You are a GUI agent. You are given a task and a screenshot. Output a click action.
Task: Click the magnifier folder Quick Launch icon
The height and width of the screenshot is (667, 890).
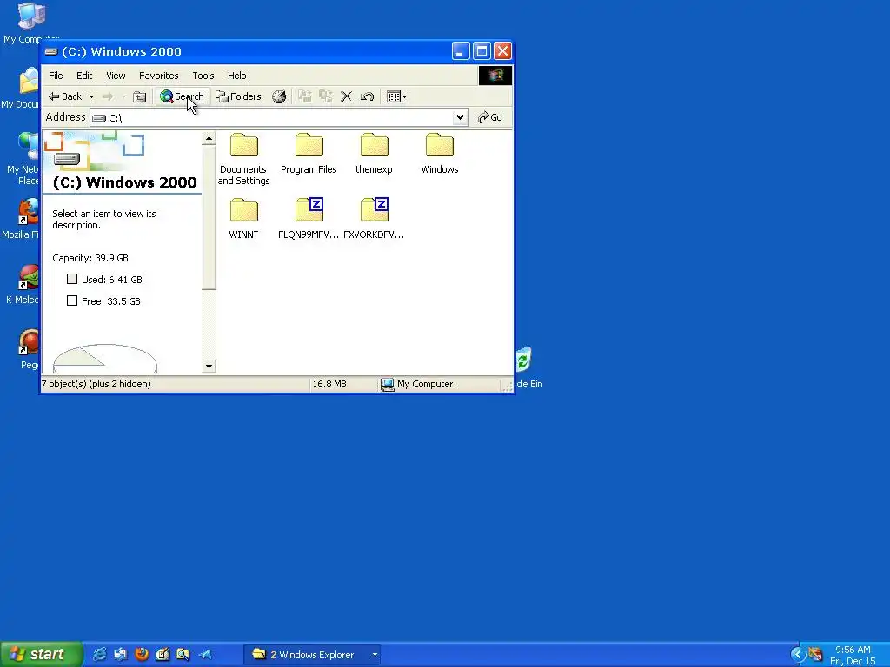click(x=183, y=655)
